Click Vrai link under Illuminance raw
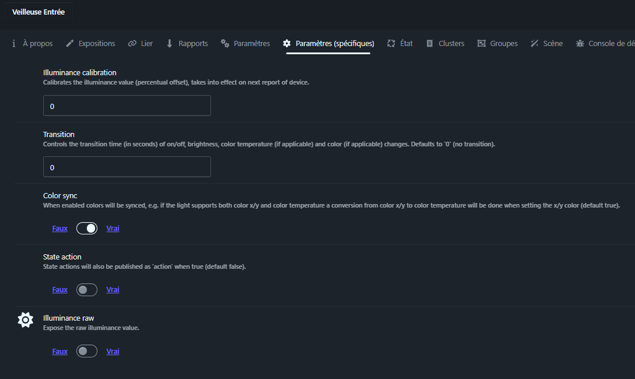635x379 pixels. 113,352
